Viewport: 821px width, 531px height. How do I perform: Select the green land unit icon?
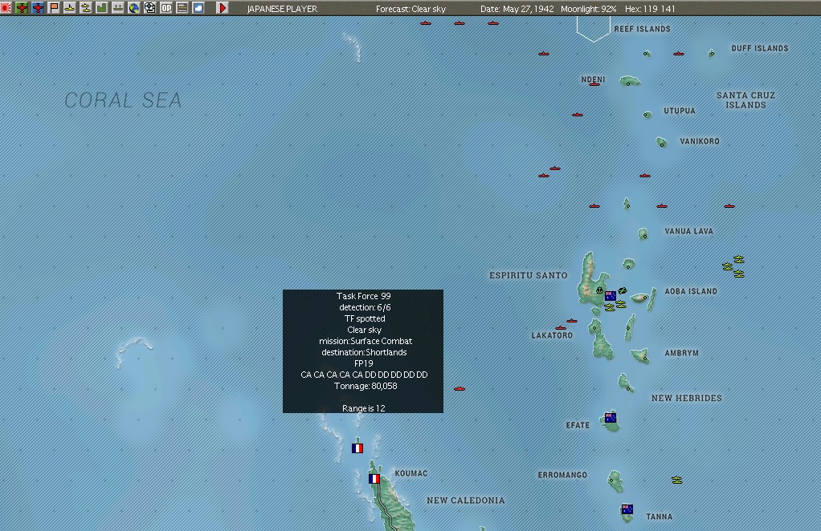click(101, 8)
